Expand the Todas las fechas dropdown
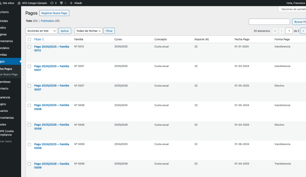The height and width of the screenshot is (177, 306). pos(88,31)
